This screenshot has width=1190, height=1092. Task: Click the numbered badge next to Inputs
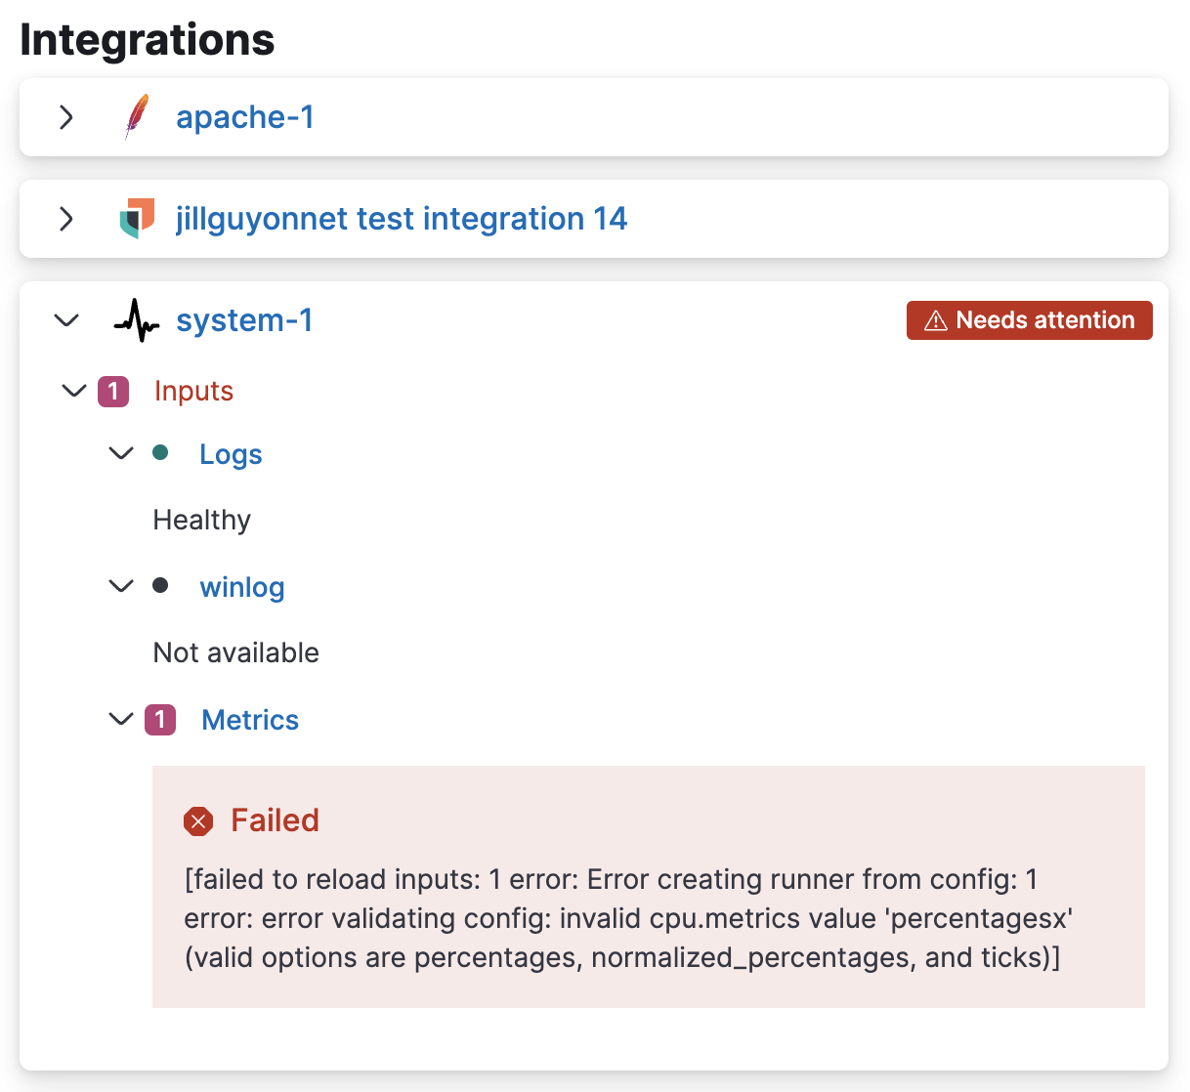pyautogui.click(x=112, y=391)
